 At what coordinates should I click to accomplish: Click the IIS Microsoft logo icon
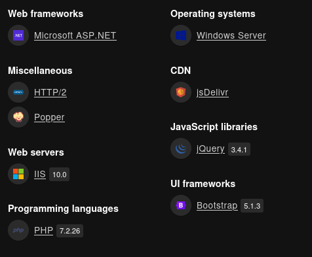(18, 174)
